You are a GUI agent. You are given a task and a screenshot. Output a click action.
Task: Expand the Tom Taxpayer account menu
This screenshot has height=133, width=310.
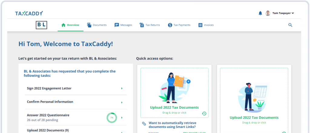click(x=283, y=13)
